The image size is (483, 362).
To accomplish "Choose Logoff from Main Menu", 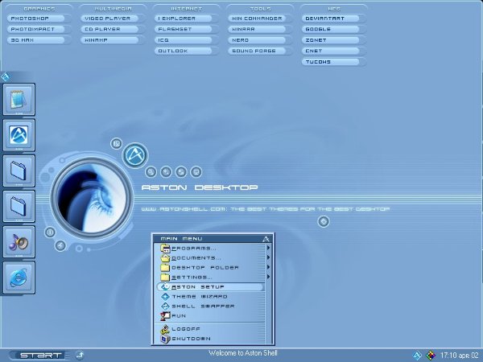I will pos(212,329).
